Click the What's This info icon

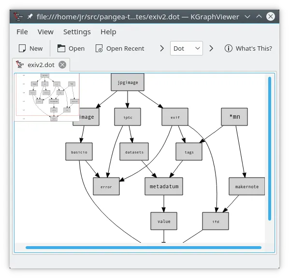pos(229,48)
